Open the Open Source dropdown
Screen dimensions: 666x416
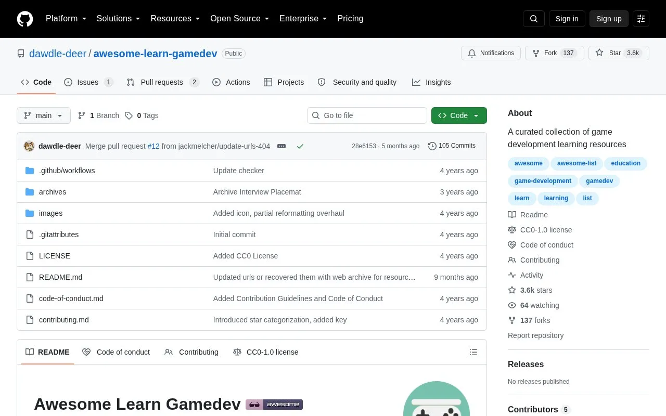point(239,19)
